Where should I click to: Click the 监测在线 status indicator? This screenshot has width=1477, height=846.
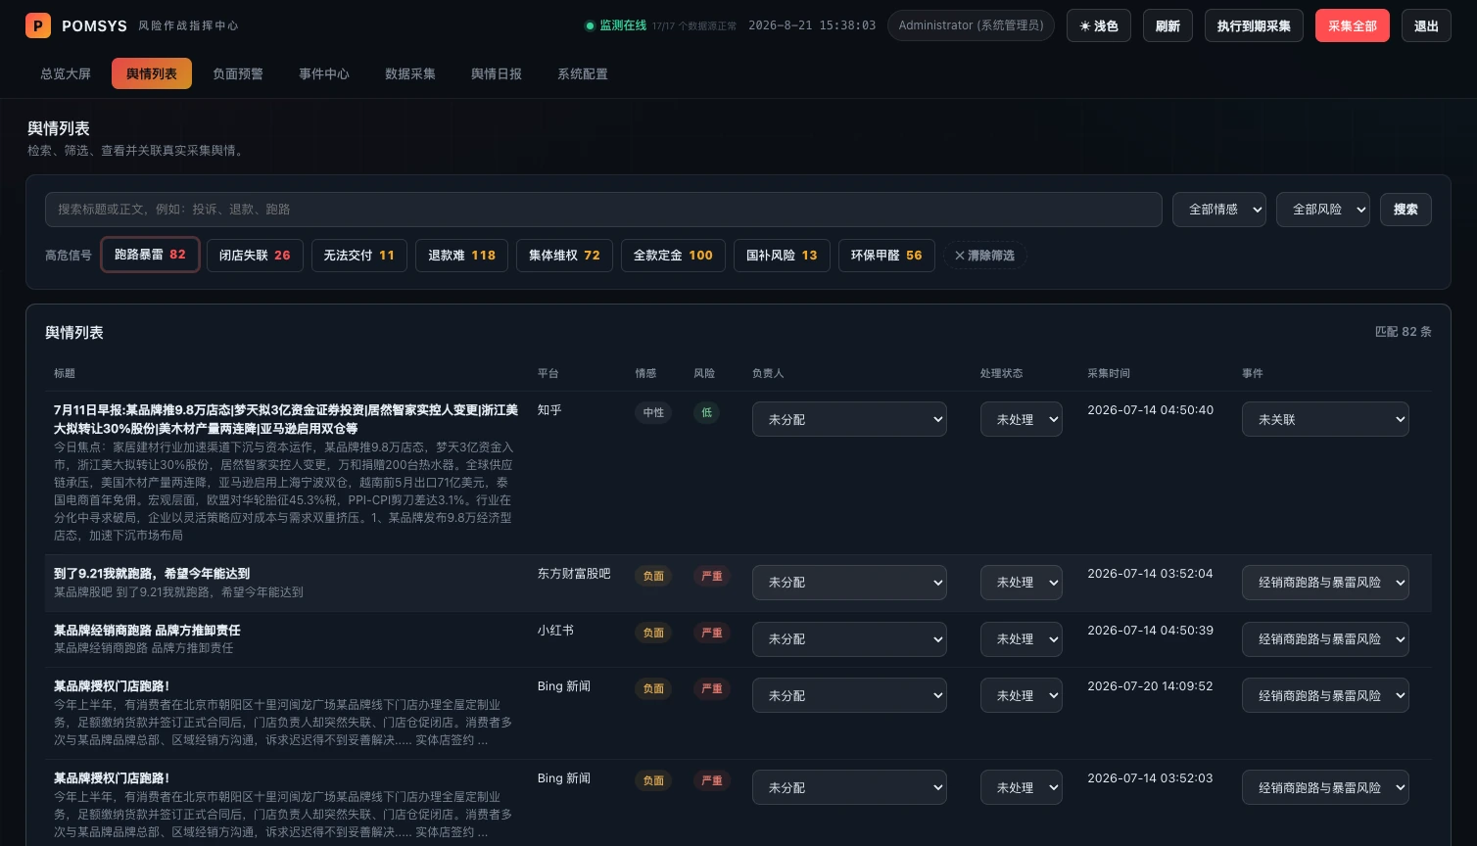[x=616, y=25]
